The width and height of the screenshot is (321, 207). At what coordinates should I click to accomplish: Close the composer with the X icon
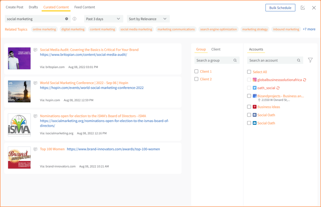(314, 8)
